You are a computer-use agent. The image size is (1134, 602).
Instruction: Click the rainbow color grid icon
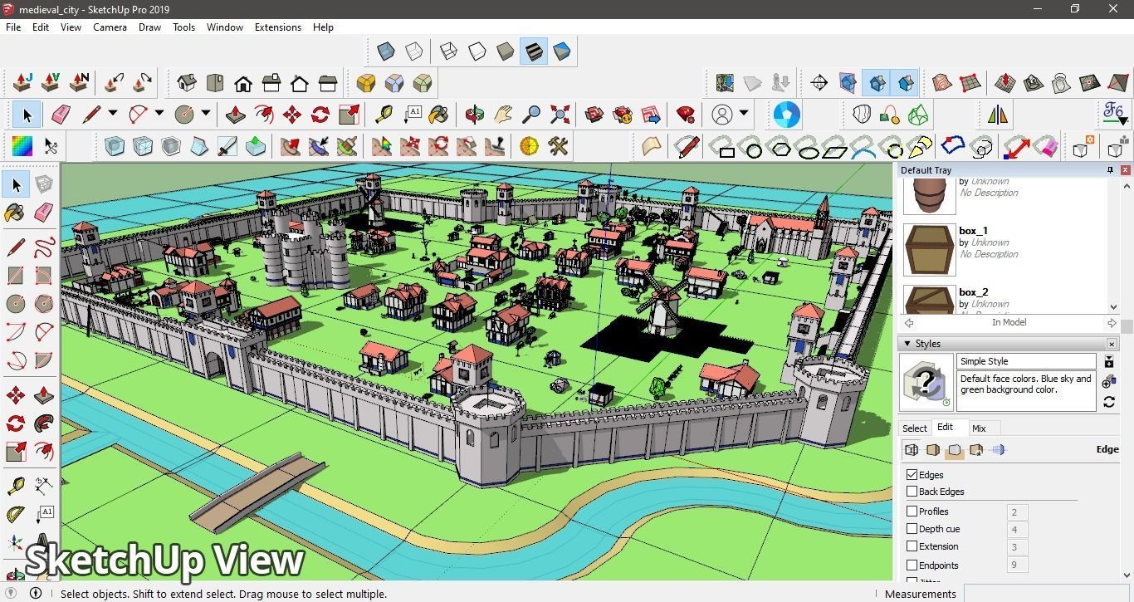22,147
